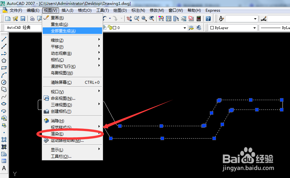Click the New drawing icon

(8, 19)
